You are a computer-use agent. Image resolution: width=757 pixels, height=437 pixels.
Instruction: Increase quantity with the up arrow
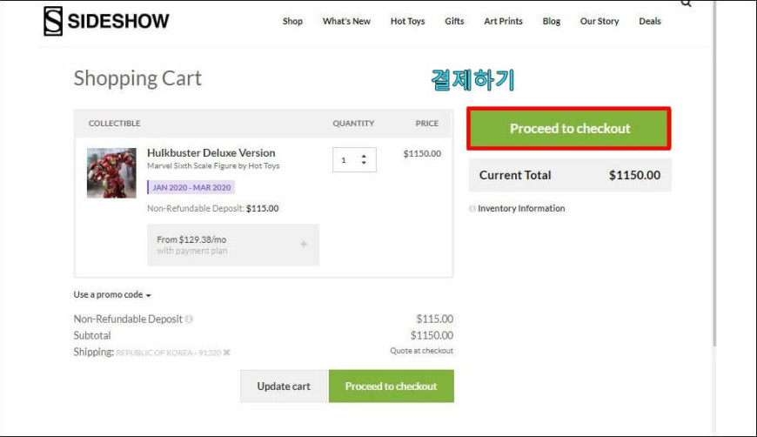point(364,156)
